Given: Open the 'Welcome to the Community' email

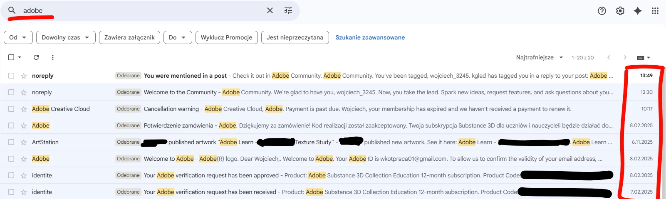Looking at the screenshot, I should point(333,92).
